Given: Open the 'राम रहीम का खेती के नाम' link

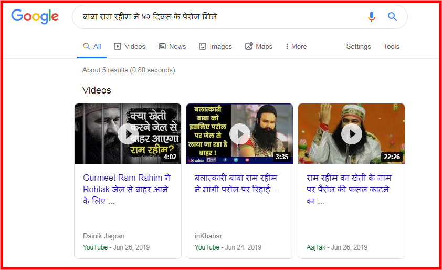Looking at the screenshot, I should 349,189.
